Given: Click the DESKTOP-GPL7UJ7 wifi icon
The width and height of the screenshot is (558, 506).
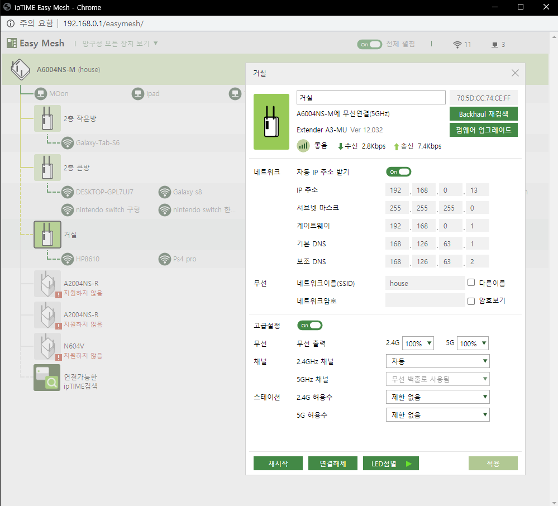Looking at the screenshot, I should (x=68, y=192).
